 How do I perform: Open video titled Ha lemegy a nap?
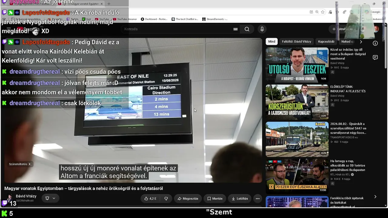[x=348, y=166]
